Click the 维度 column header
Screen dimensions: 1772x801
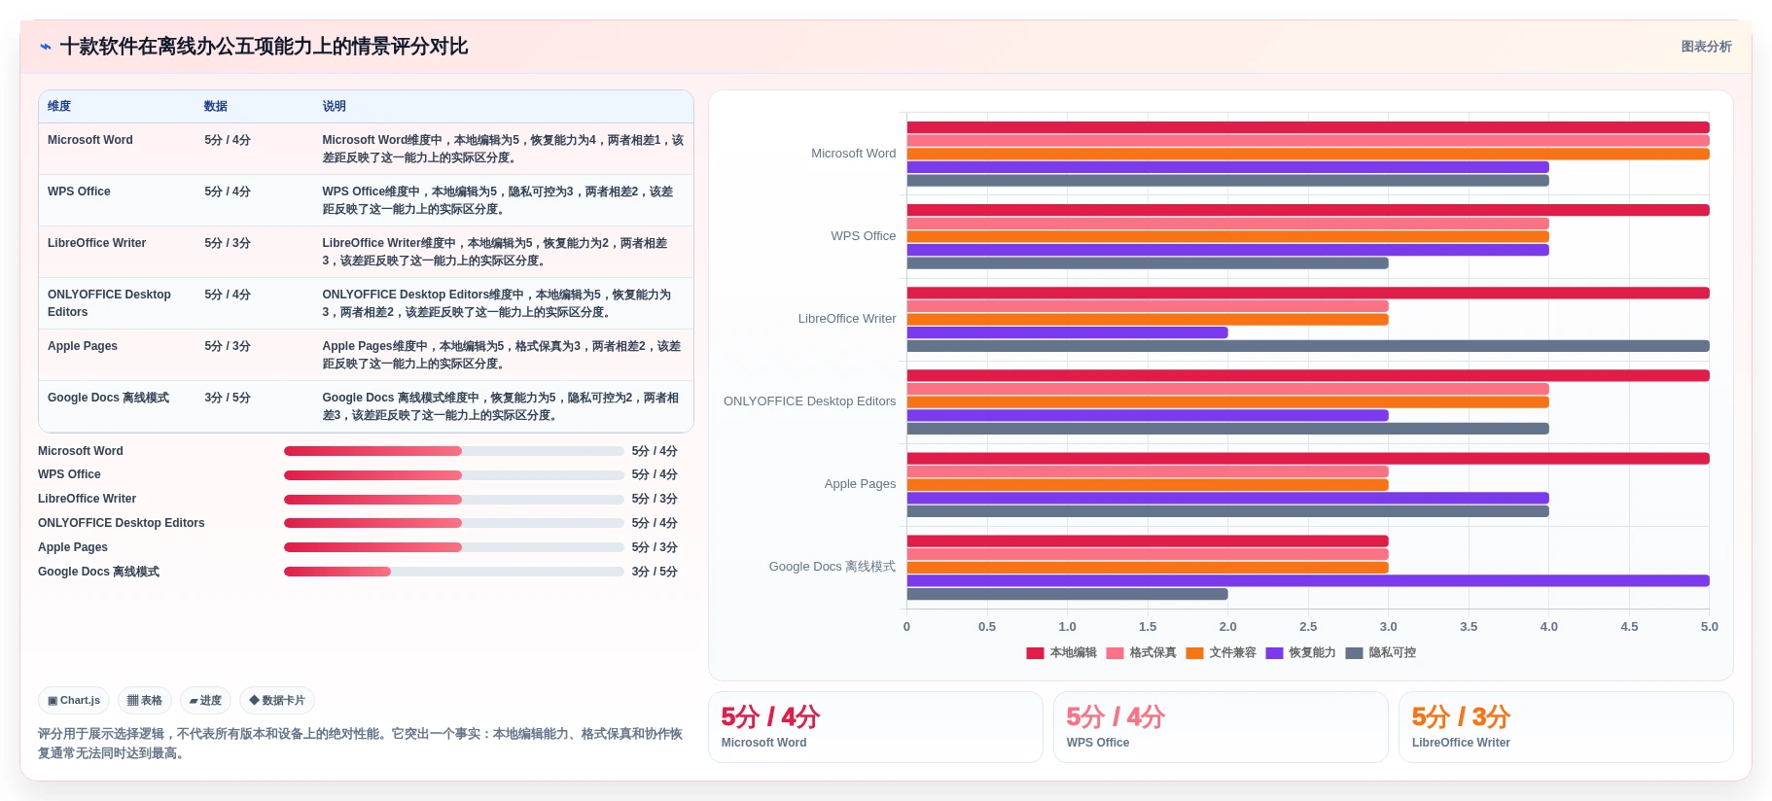[x=59, y=106]
